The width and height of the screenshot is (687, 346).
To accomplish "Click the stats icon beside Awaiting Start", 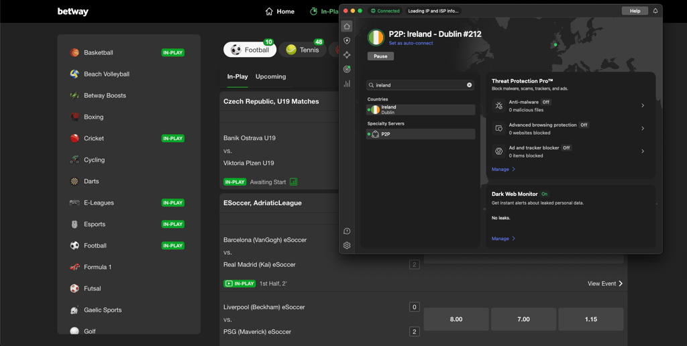I will (294, 182).
